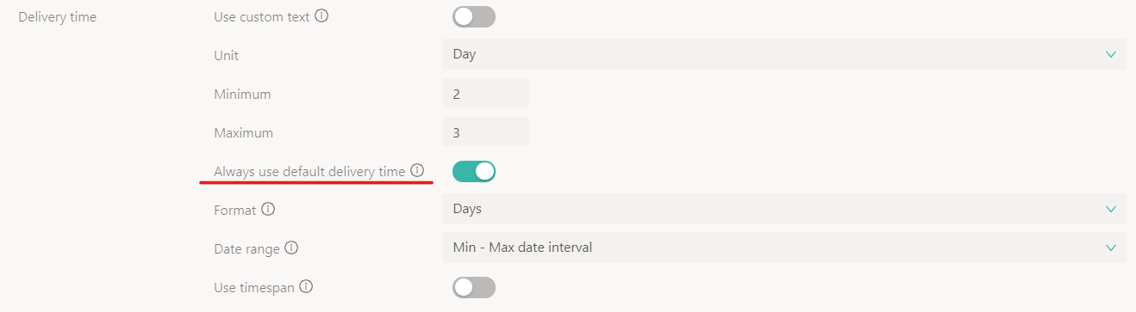Click the Use timespan label text
Viewport: 1136px width, 312px height.
pos(254,286)
